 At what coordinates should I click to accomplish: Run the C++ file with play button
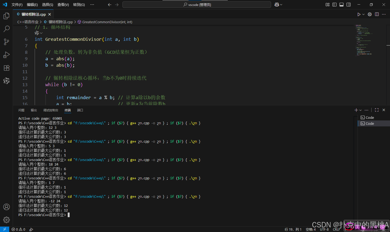coord(359,14)
